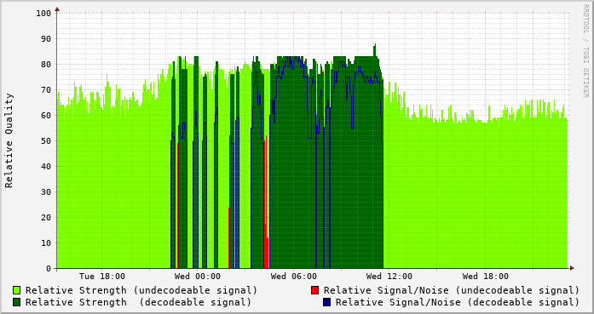Select the Relative Strength (decodeable signal) legend label

coord(138,302)
